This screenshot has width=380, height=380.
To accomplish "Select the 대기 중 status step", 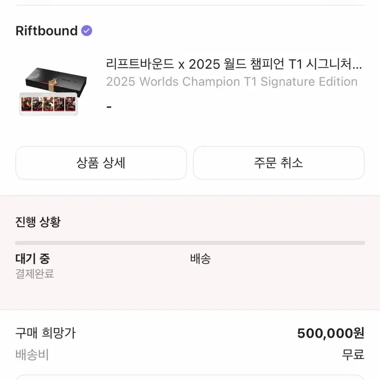I will [x=32, y=258].
